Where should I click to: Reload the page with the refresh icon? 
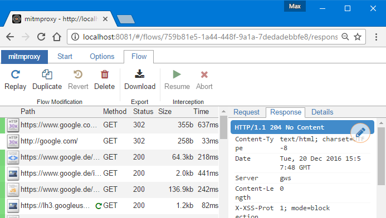[41, 37]
